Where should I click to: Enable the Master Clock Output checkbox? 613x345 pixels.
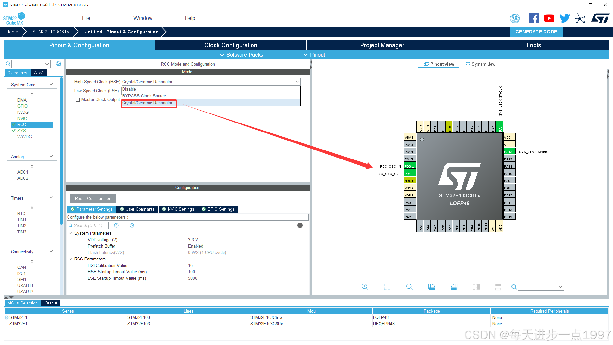[78, 100]
